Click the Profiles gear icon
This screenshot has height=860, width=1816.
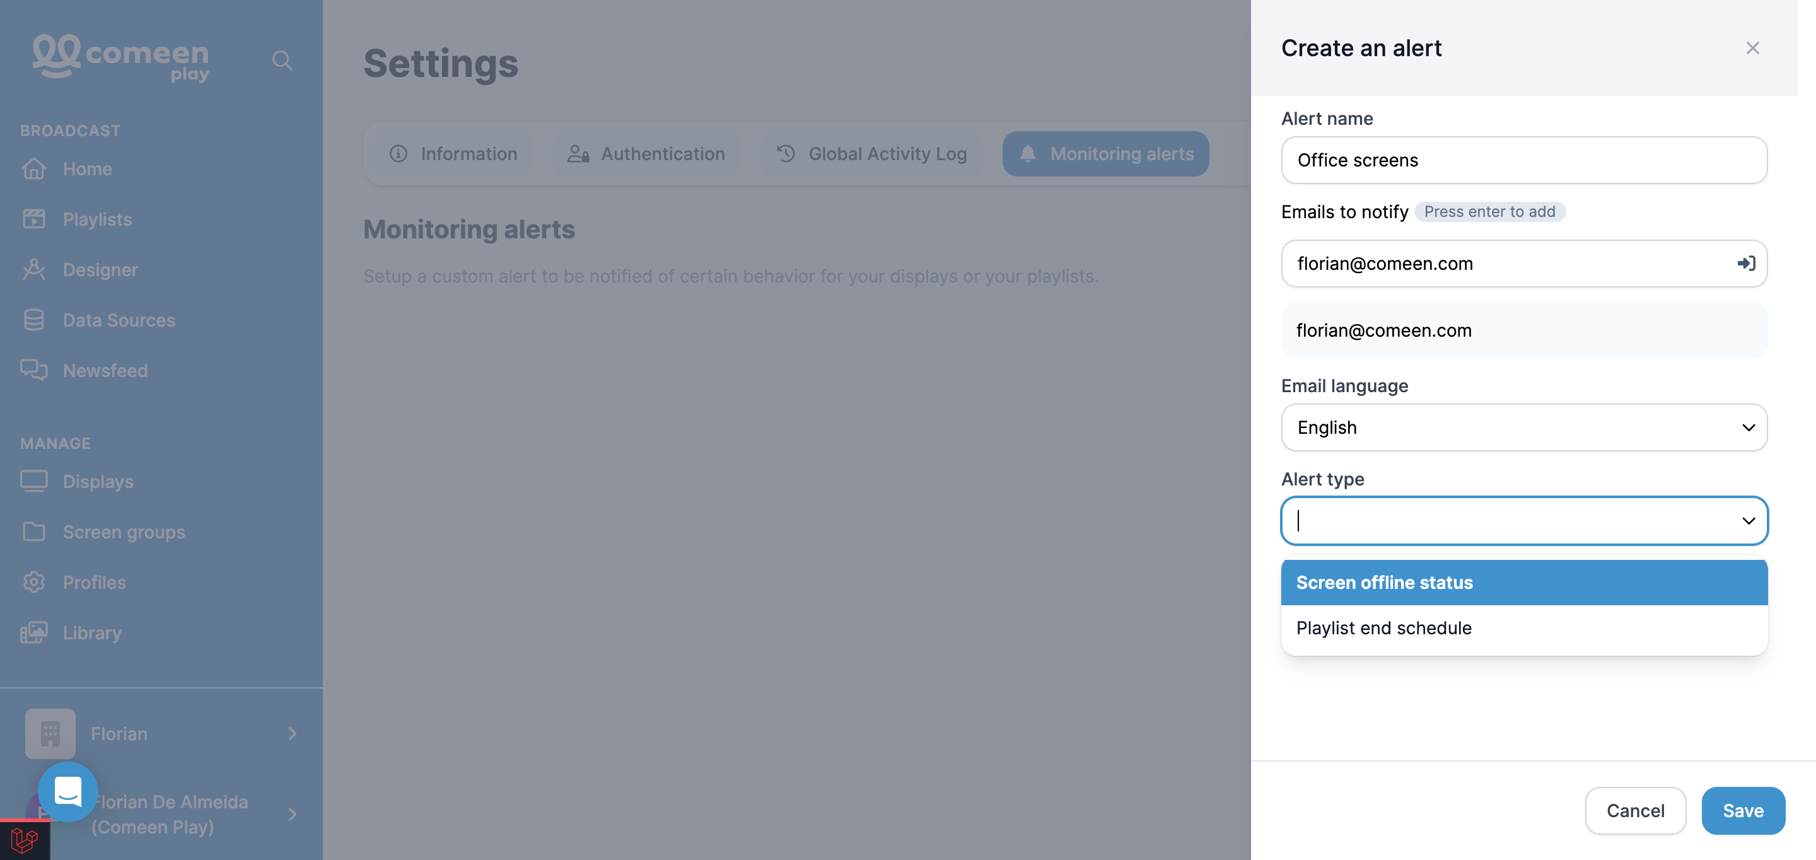(x=34, y=582)
